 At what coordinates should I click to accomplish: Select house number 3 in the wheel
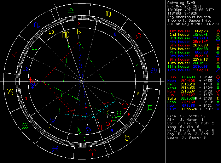click(84, 139)
